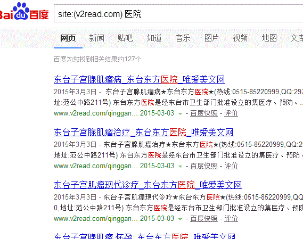This screenshot has width=303, height=239.
Task: Open the 视频 tab
Action: (240, 38)
